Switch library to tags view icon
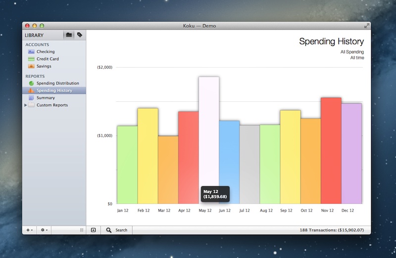 [80, 35]
